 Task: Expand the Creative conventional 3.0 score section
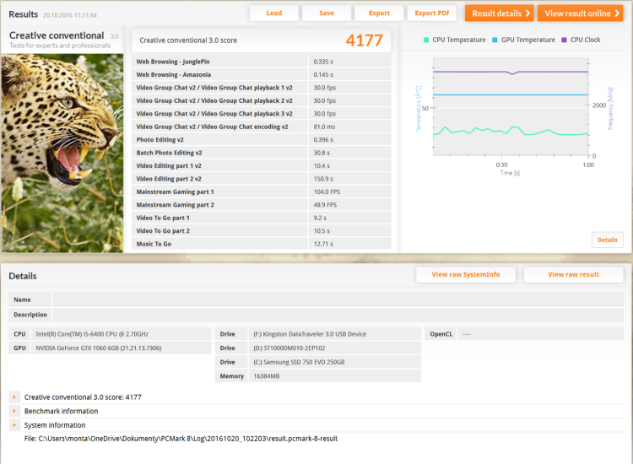[14, 397]
